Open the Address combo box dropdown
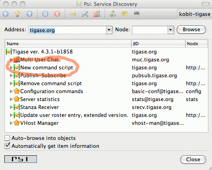212x170 pixels. [x=109, y=30]
